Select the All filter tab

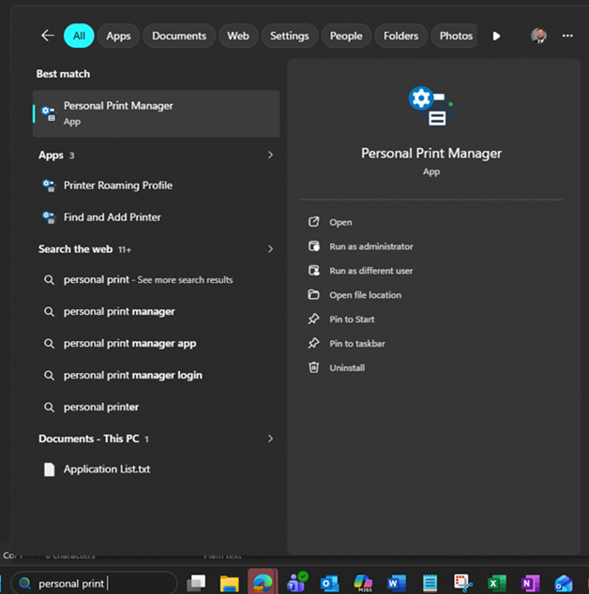pos(79,36)
